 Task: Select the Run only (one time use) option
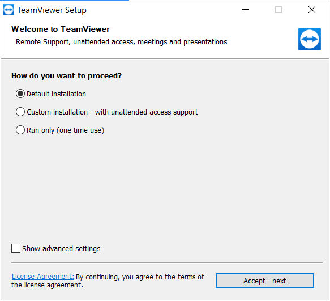point(20,130)
